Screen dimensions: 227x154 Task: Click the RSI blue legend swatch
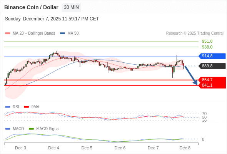8,107
